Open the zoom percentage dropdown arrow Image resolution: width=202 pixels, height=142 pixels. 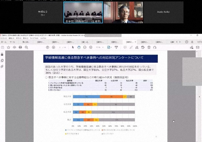click(x=103, y=47)
